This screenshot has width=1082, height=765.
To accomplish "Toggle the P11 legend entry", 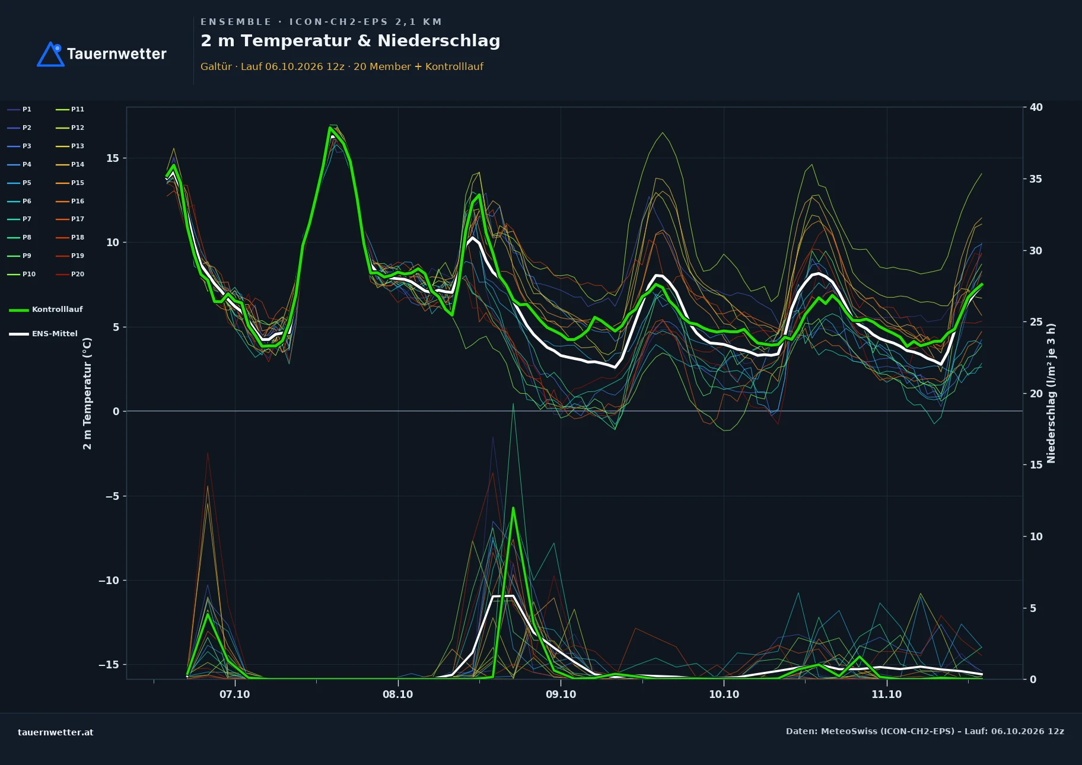I will point(70,109).
